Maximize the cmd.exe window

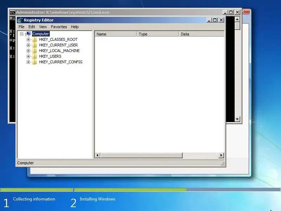pos(231,12)
